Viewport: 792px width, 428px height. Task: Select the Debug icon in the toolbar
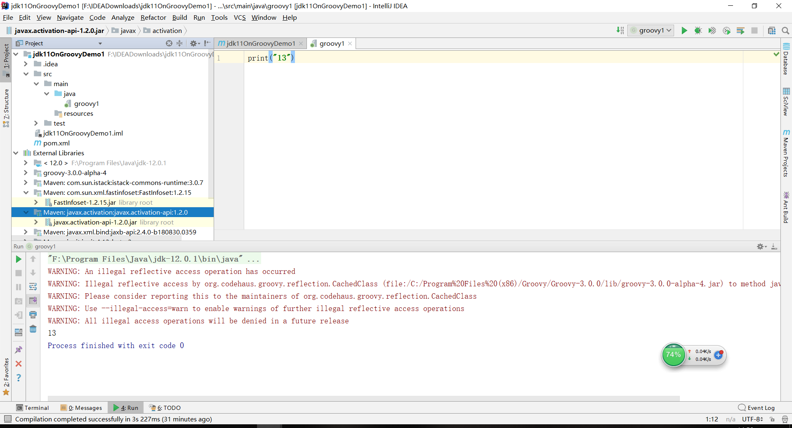click(x=698, y=30)
